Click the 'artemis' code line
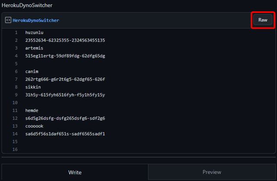Viewport: 277px width, 181px height. click(34, 48)
